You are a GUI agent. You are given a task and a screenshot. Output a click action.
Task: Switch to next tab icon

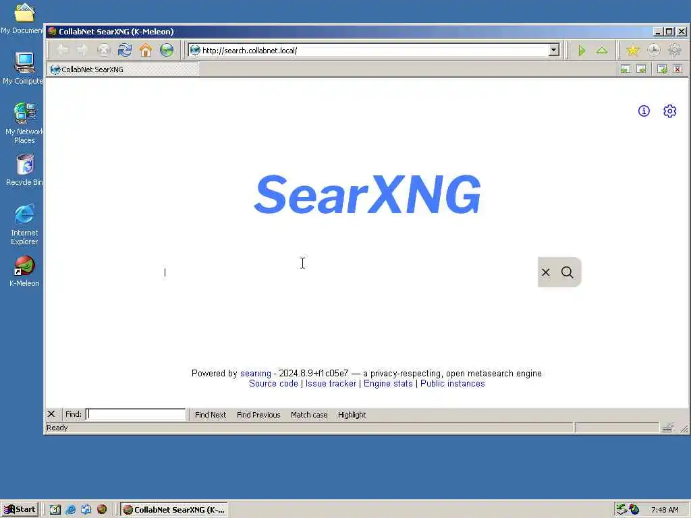pyautogui.click(x=642, y=69)
